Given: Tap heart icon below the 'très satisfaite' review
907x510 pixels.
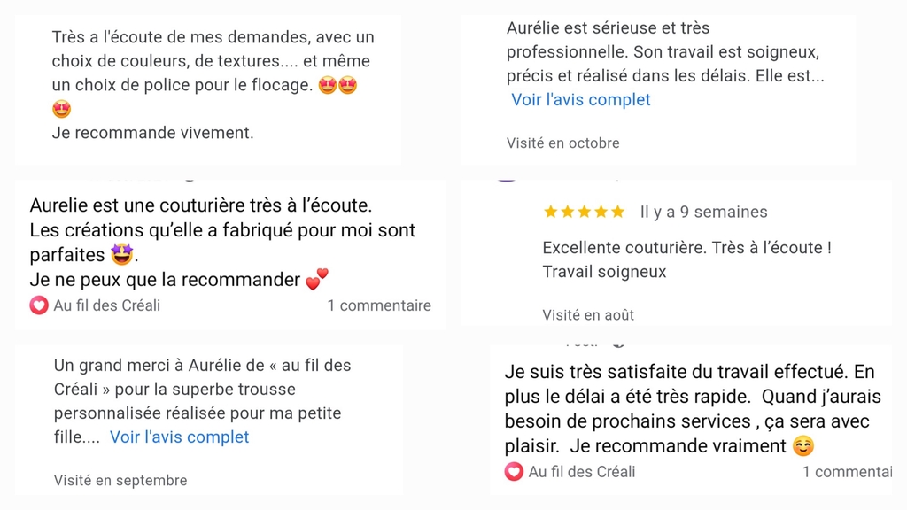Looking at the screenshot, I should point(514,472).
